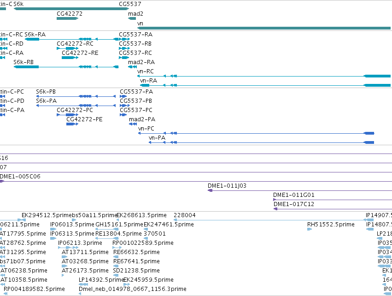
Task: Select CG5537-PA protein feature
Action: point(123,96)
